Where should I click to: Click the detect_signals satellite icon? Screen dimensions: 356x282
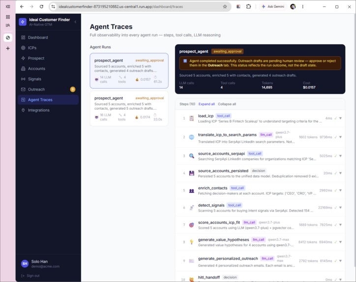[x=192, y=208]
